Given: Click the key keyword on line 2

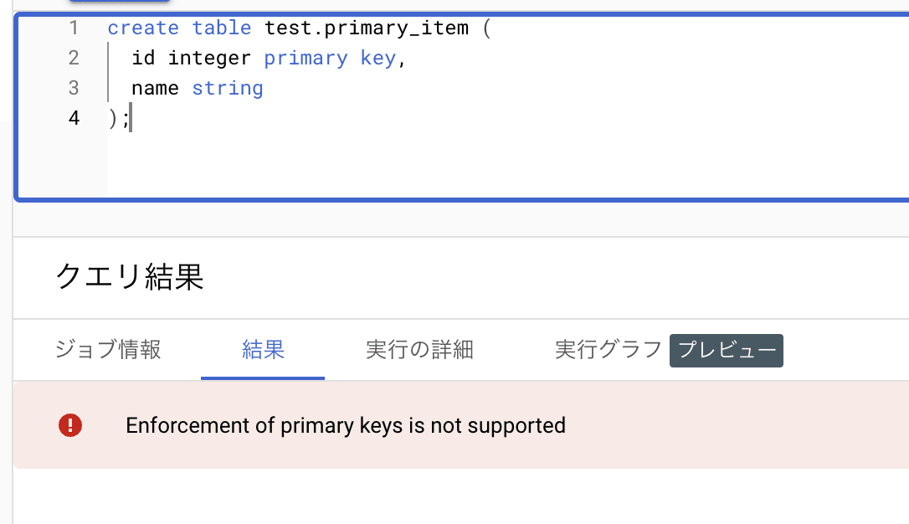Looking at the screenshot, I should click(x=378, y=58).
